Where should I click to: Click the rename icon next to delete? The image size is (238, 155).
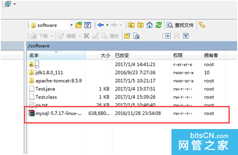(95, 36)
